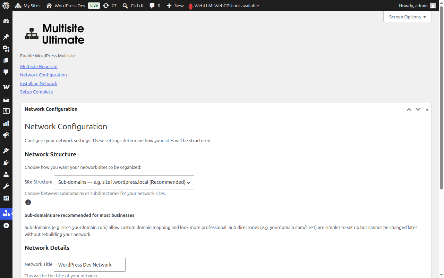The image size is (444, 278).
Task: Open the updates indicator showing 27
Action: point(110,6)
